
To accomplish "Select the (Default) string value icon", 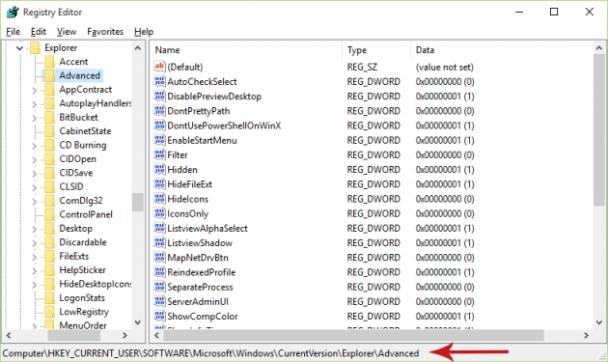I will [159, 67].
